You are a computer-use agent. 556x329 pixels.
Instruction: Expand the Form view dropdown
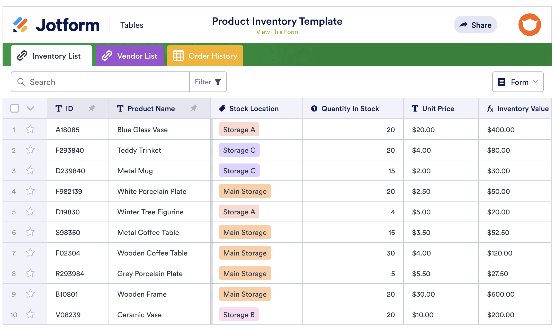[x=518, y=82]
